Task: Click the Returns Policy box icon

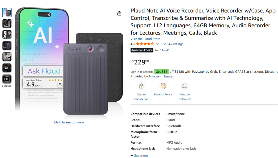Action: 163,86
